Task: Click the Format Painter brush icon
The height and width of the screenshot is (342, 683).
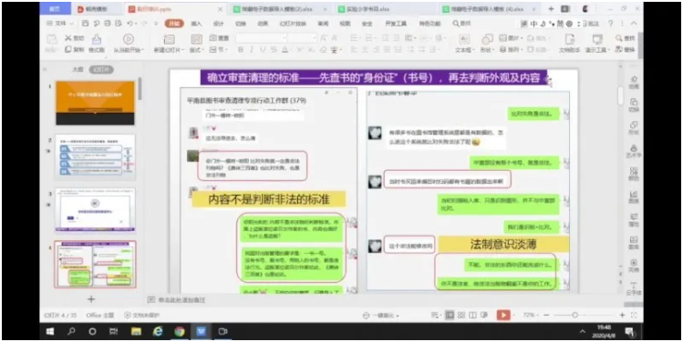Action: 97,39
